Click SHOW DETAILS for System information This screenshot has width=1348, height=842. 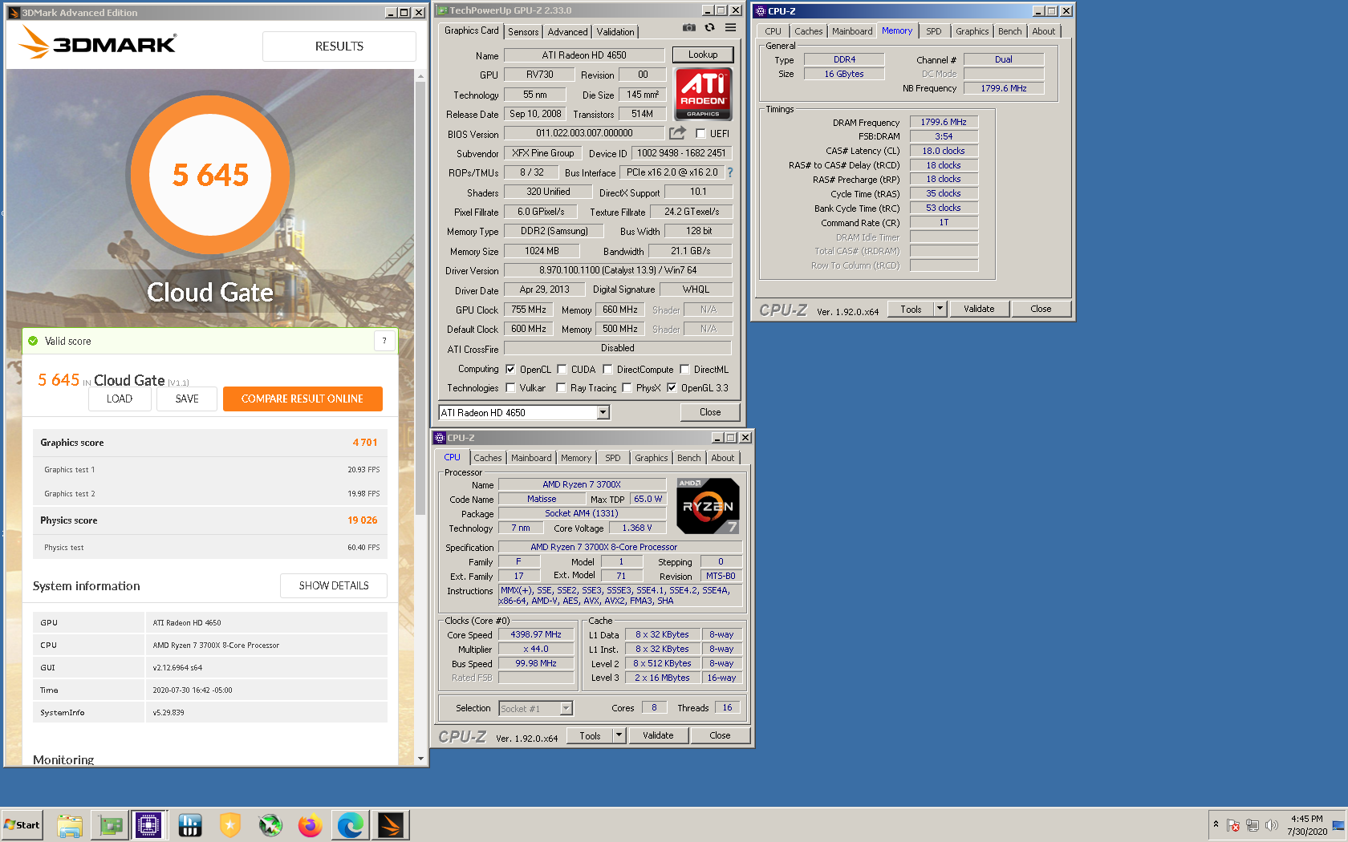click(334, 585)
